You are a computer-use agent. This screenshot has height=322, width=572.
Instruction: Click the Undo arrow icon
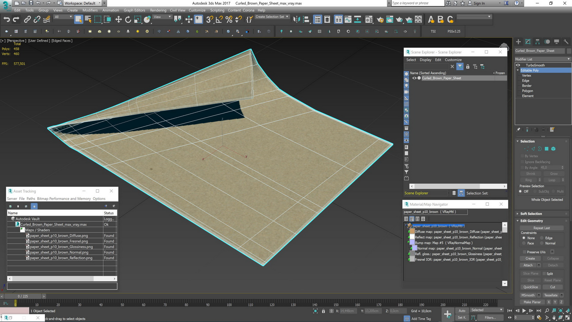tap(7, 20)
